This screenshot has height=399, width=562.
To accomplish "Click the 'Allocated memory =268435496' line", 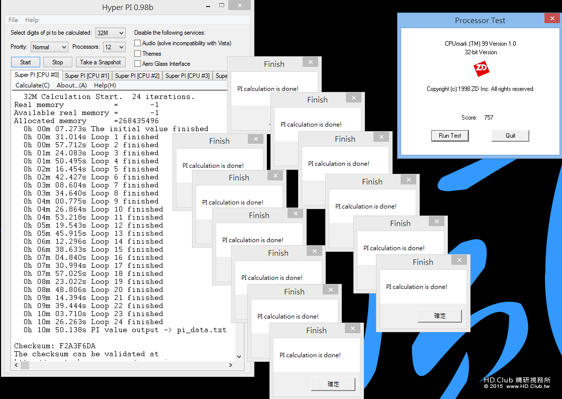I will click(86, 121).
